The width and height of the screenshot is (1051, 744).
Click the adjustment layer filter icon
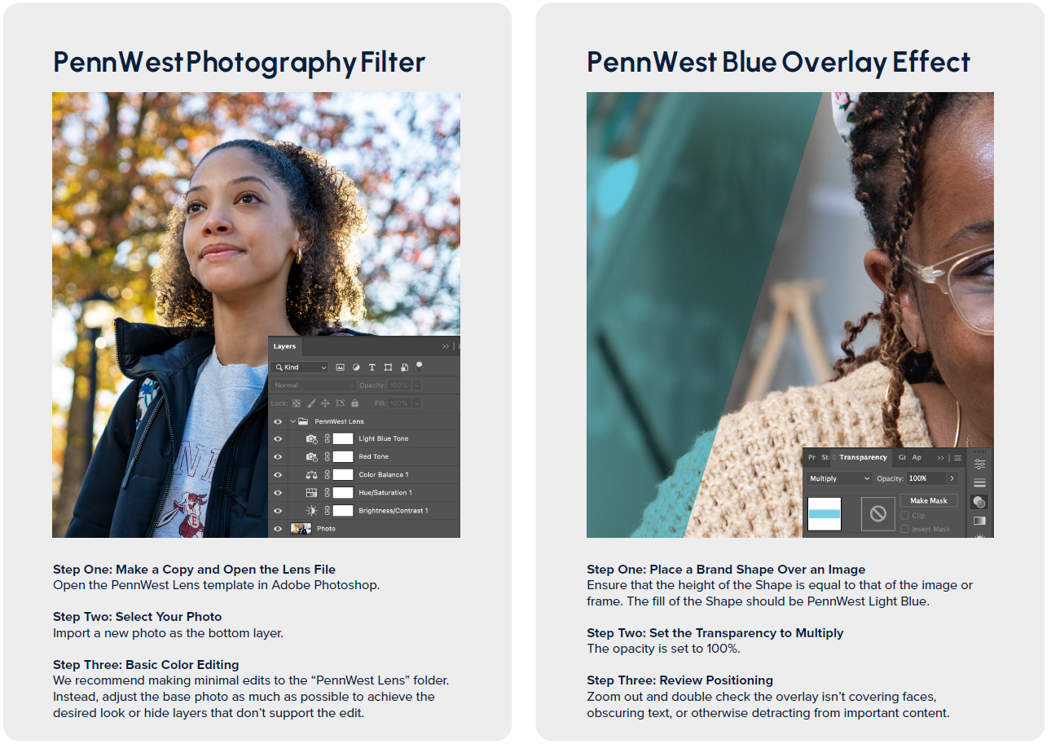[356, 368]
